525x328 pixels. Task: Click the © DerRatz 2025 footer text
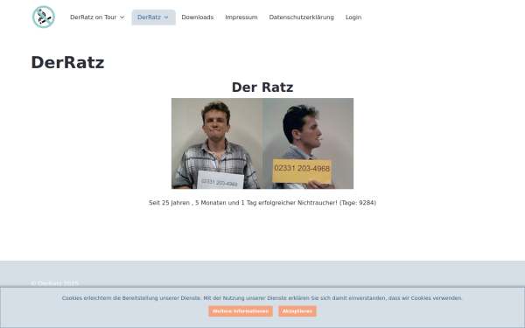click(x=54, y=283)
